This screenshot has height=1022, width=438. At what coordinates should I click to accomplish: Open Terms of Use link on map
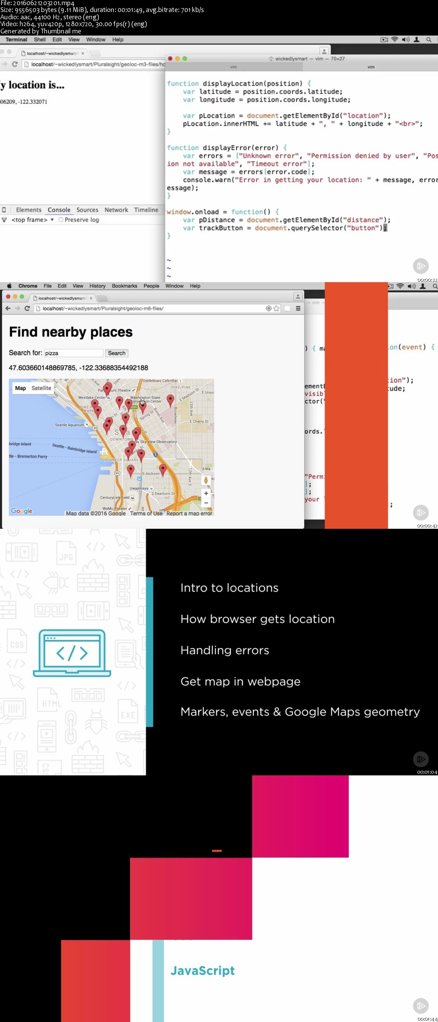[x=146, y=513]
